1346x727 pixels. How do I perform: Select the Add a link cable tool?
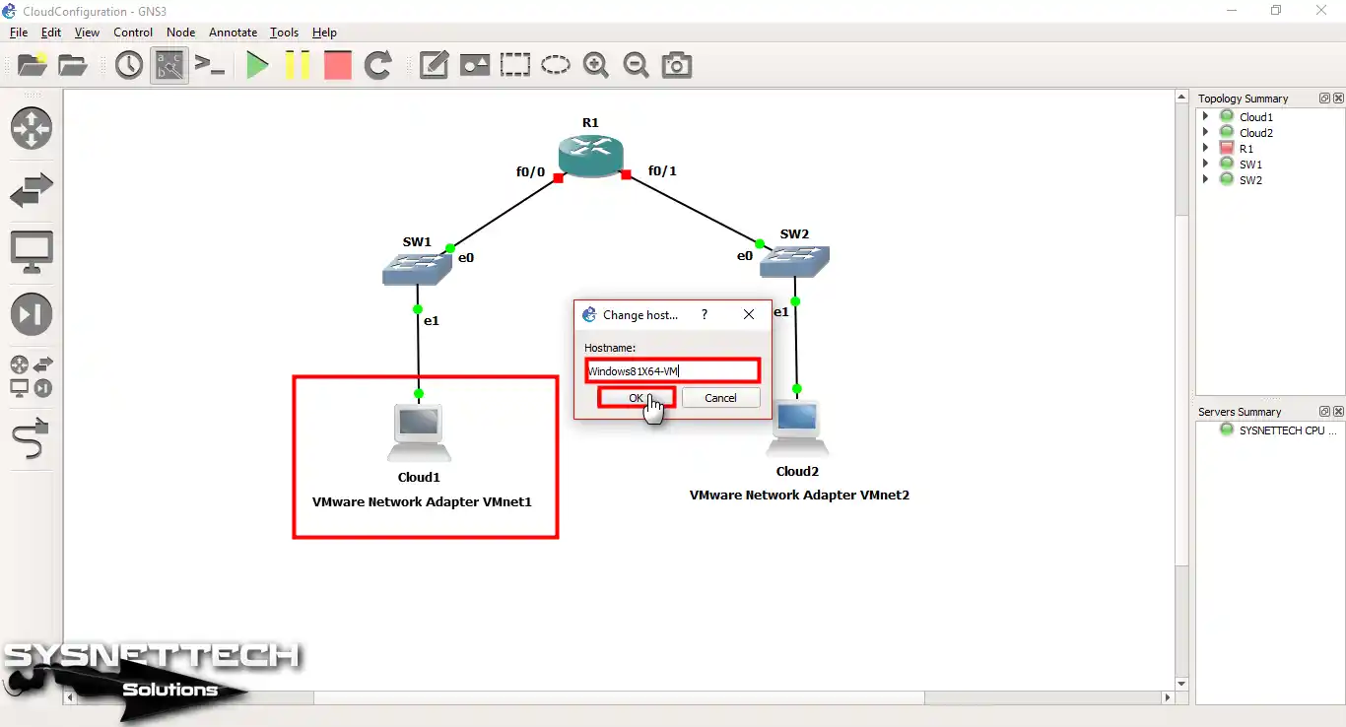pos(32,439)
